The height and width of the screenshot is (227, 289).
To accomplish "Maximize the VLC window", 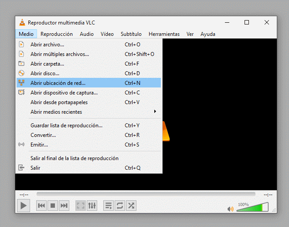I will click(247, 22).
